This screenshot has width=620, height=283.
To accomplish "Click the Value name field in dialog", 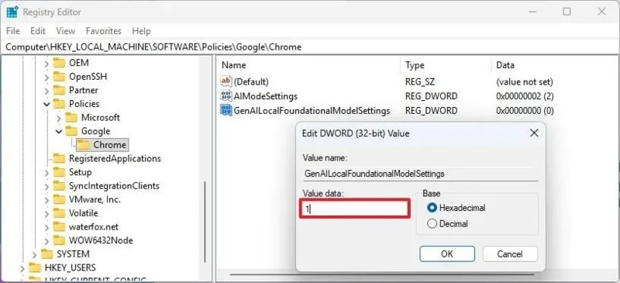I will click(x=420, y=174).
